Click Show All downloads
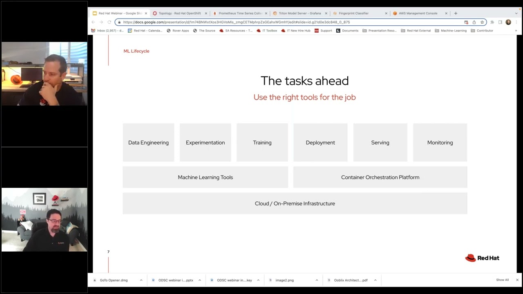The image size is (523, 294). tap(502, 280)
